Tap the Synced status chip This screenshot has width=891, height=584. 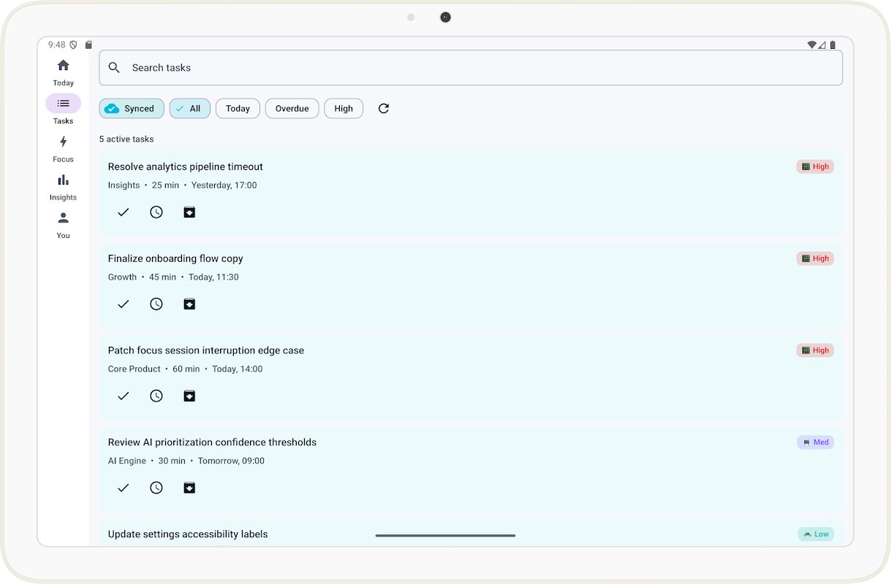click(x=132, y=109)
